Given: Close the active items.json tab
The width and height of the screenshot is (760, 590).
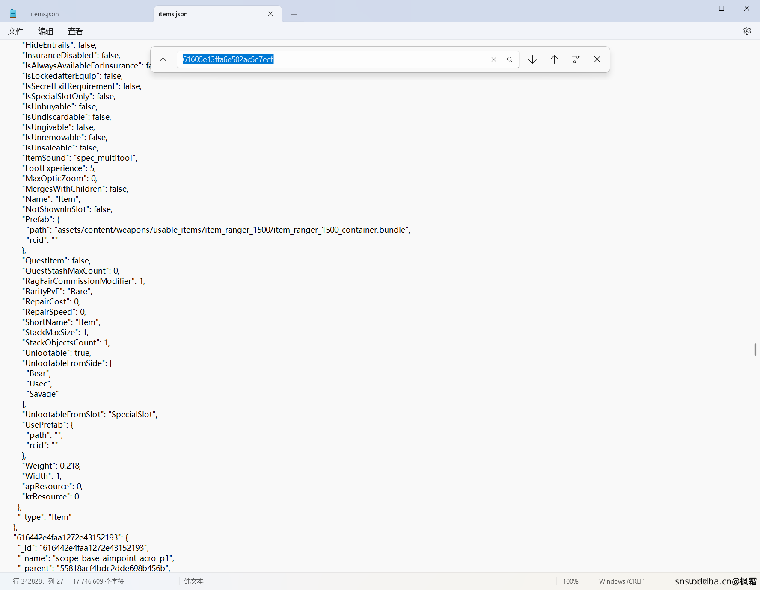Looking at the screenshot, I should point(270,14).
